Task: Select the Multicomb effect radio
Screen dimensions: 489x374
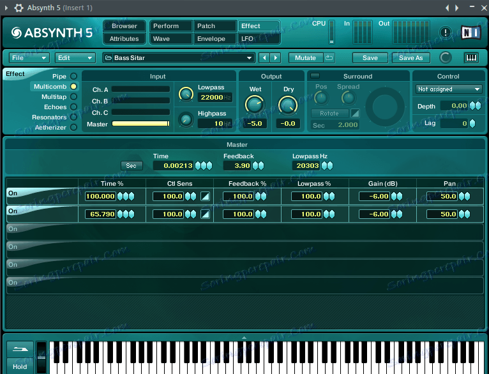Action: (73, 87)
